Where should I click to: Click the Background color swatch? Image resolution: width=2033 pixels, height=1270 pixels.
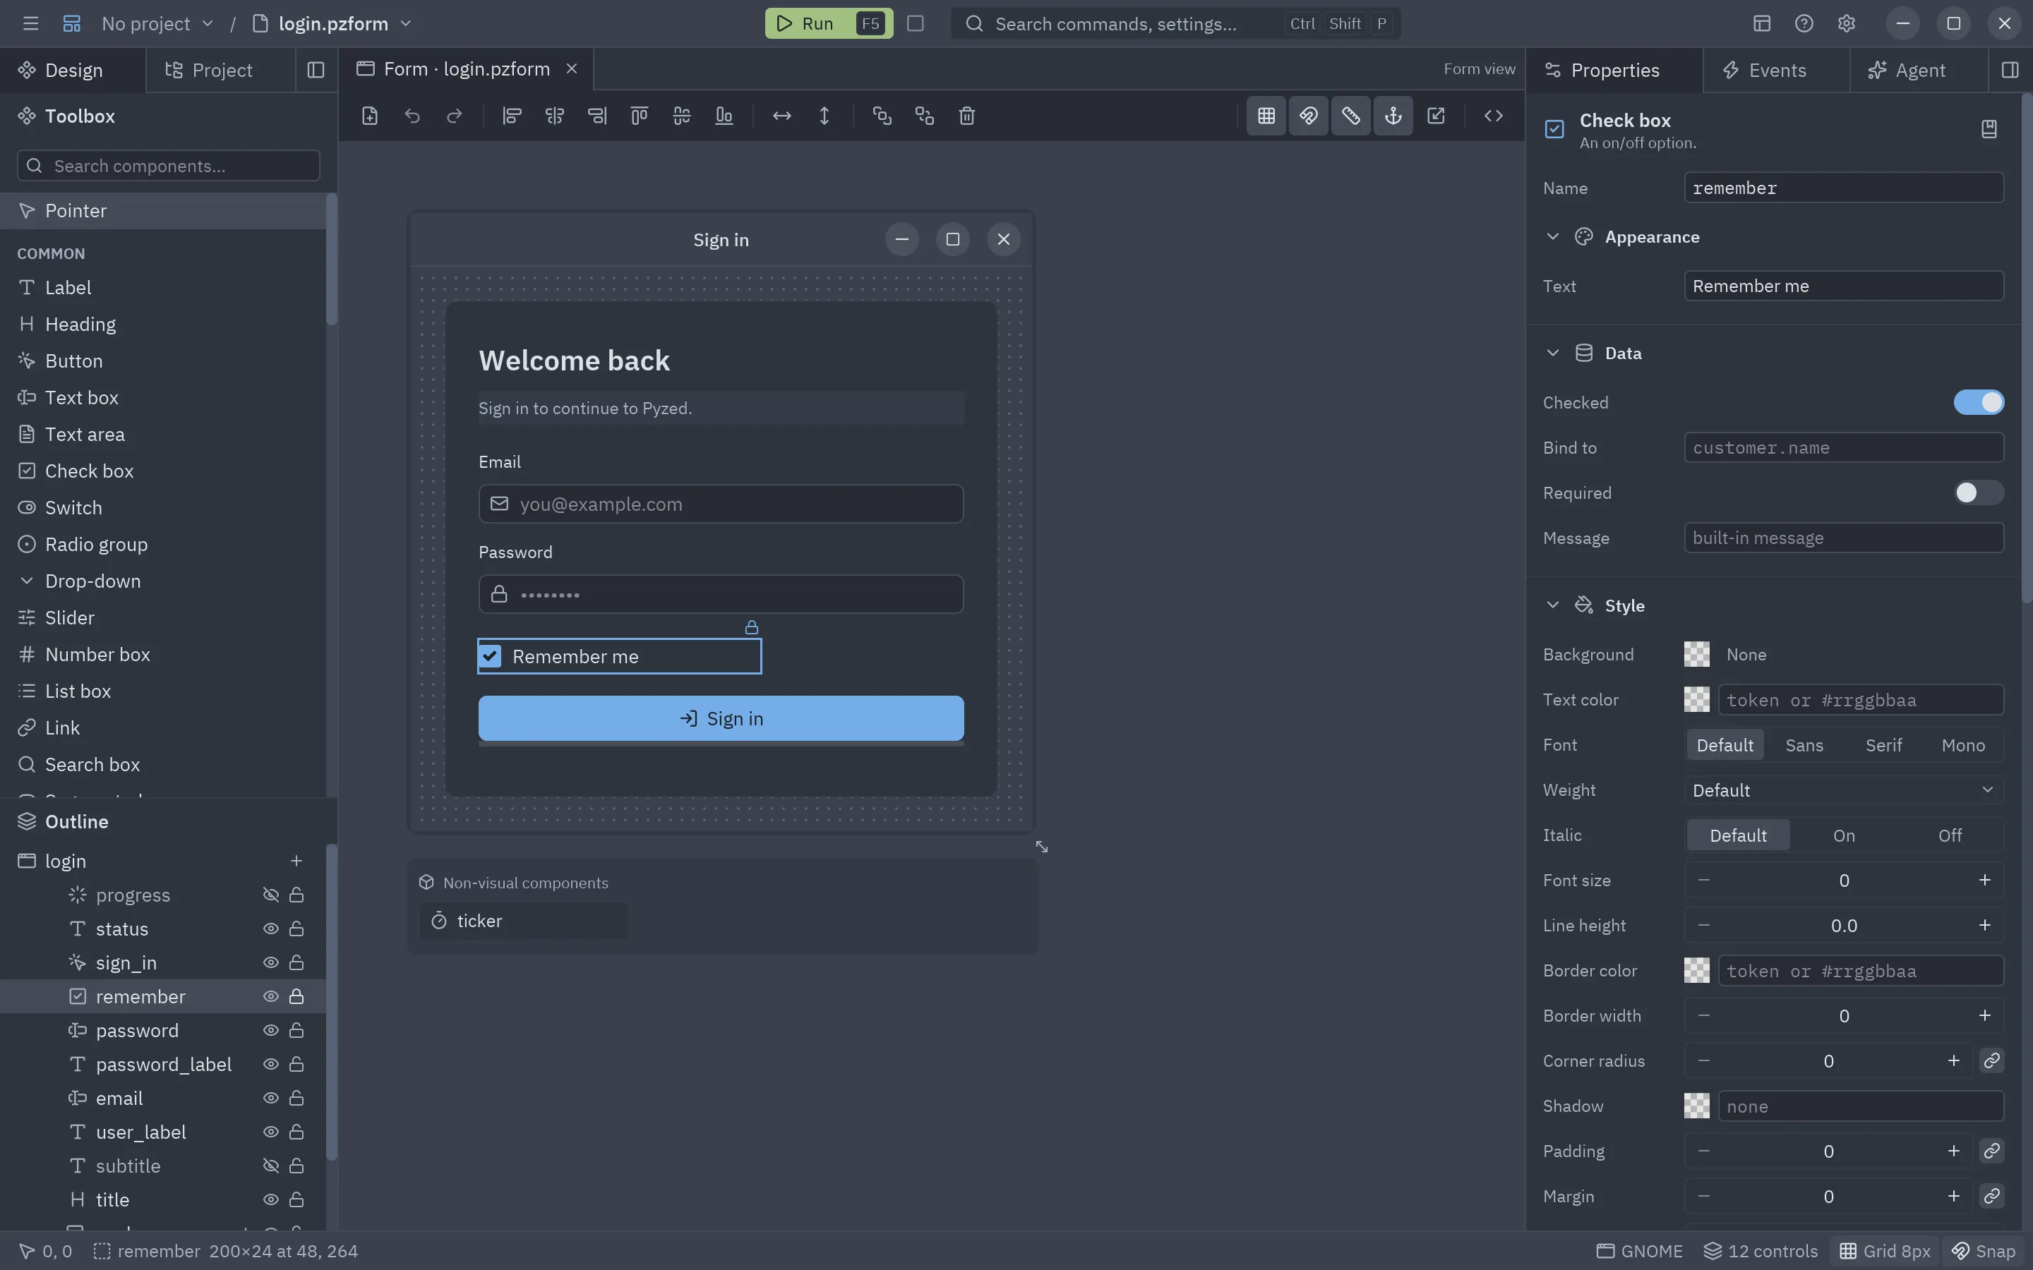(1696, 654)
